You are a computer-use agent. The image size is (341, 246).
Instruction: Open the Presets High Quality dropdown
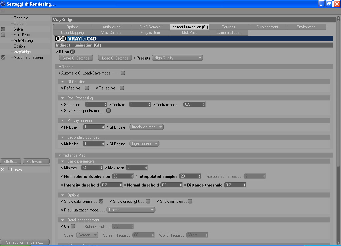pos(177,58)
